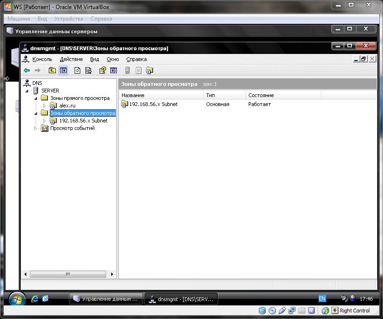Refresh the view with green arrows icon
The width and height of the screenshot is (383, 319).
[x=77, y=70]
